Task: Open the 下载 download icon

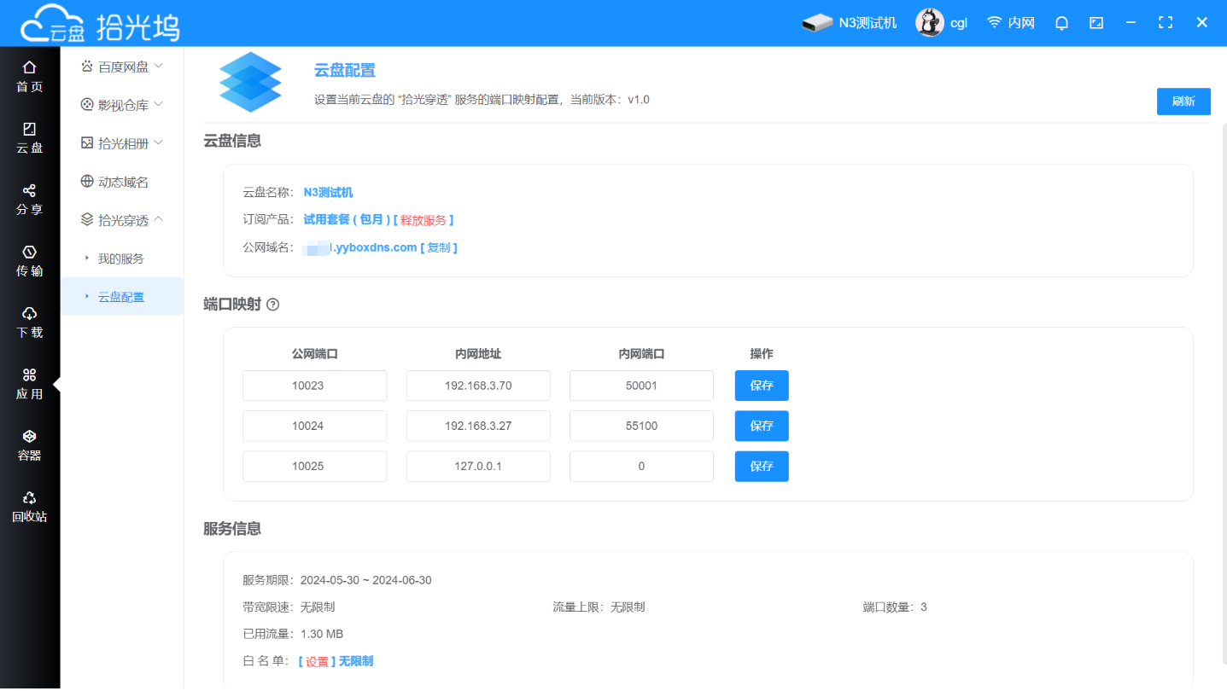Action: click(x=30, y=313)
